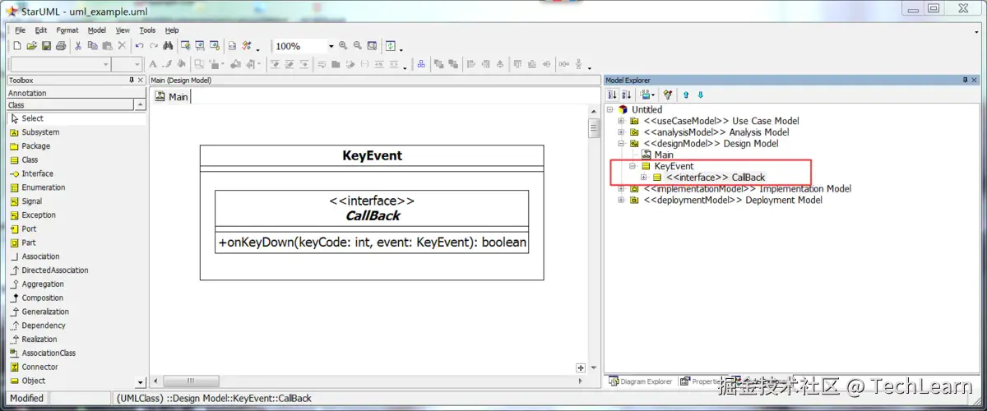
Task: Select the Generalization tool in Toolbox
Action: [77, 312]
